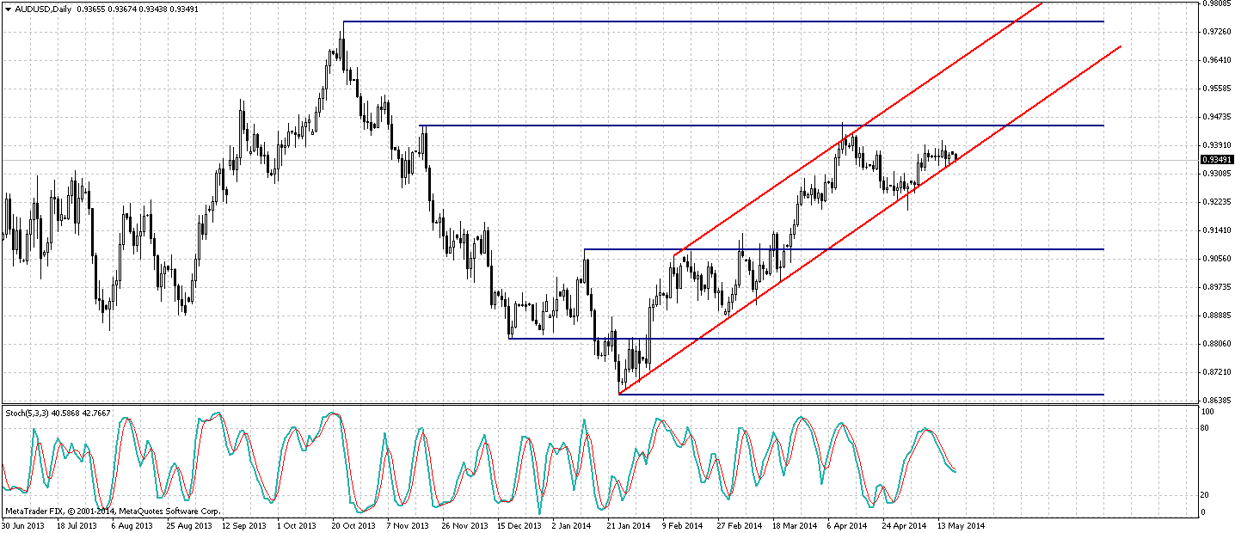Click the 0.97260 price axis label
This screenshot has height=533, width=1235.
coord(1216,32)
